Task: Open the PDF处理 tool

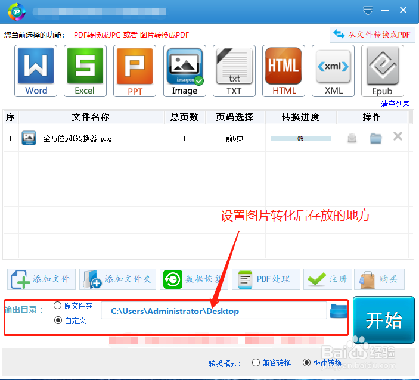Action: [x=266, y=279]
